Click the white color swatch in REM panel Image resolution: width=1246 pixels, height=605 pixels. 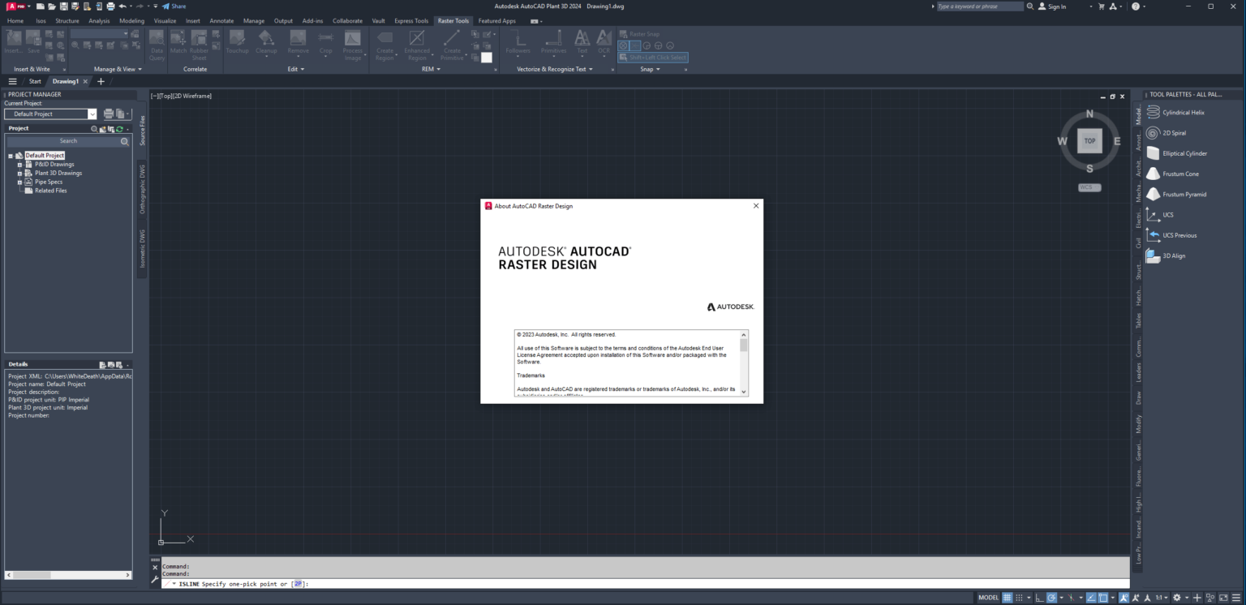pyautogui.click(x=487, y=58)
